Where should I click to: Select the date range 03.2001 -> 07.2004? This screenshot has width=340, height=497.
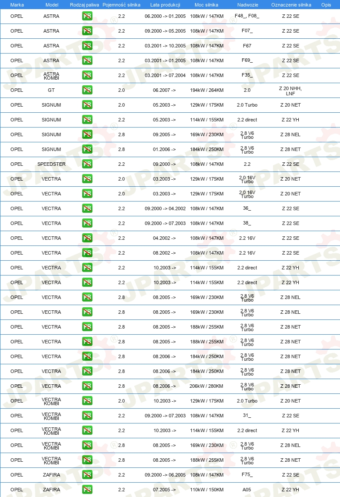click(x=165, y=75)
